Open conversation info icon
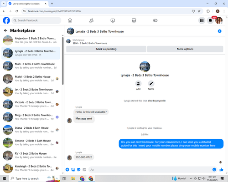The height and width of the screenshot is (182, 228). pyautogui.click(x=219, y=31)
